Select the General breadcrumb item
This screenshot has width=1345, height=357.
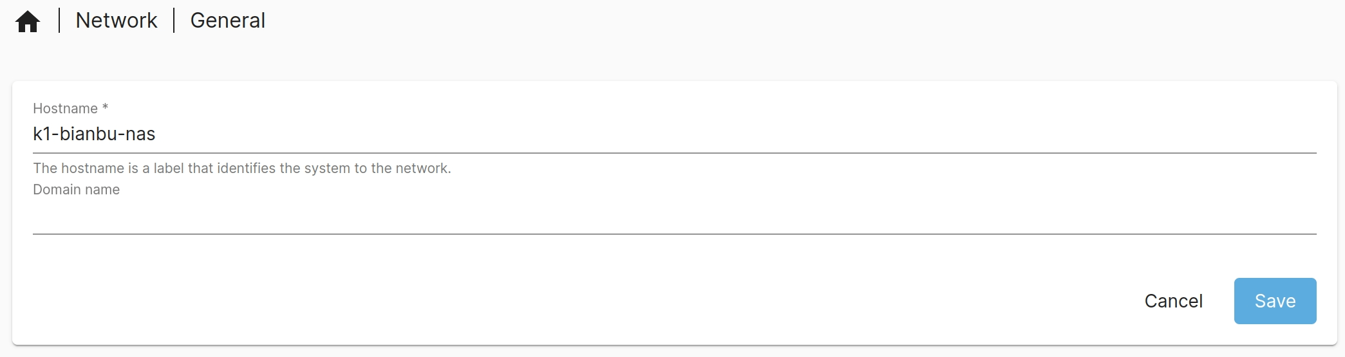(227, 21)
